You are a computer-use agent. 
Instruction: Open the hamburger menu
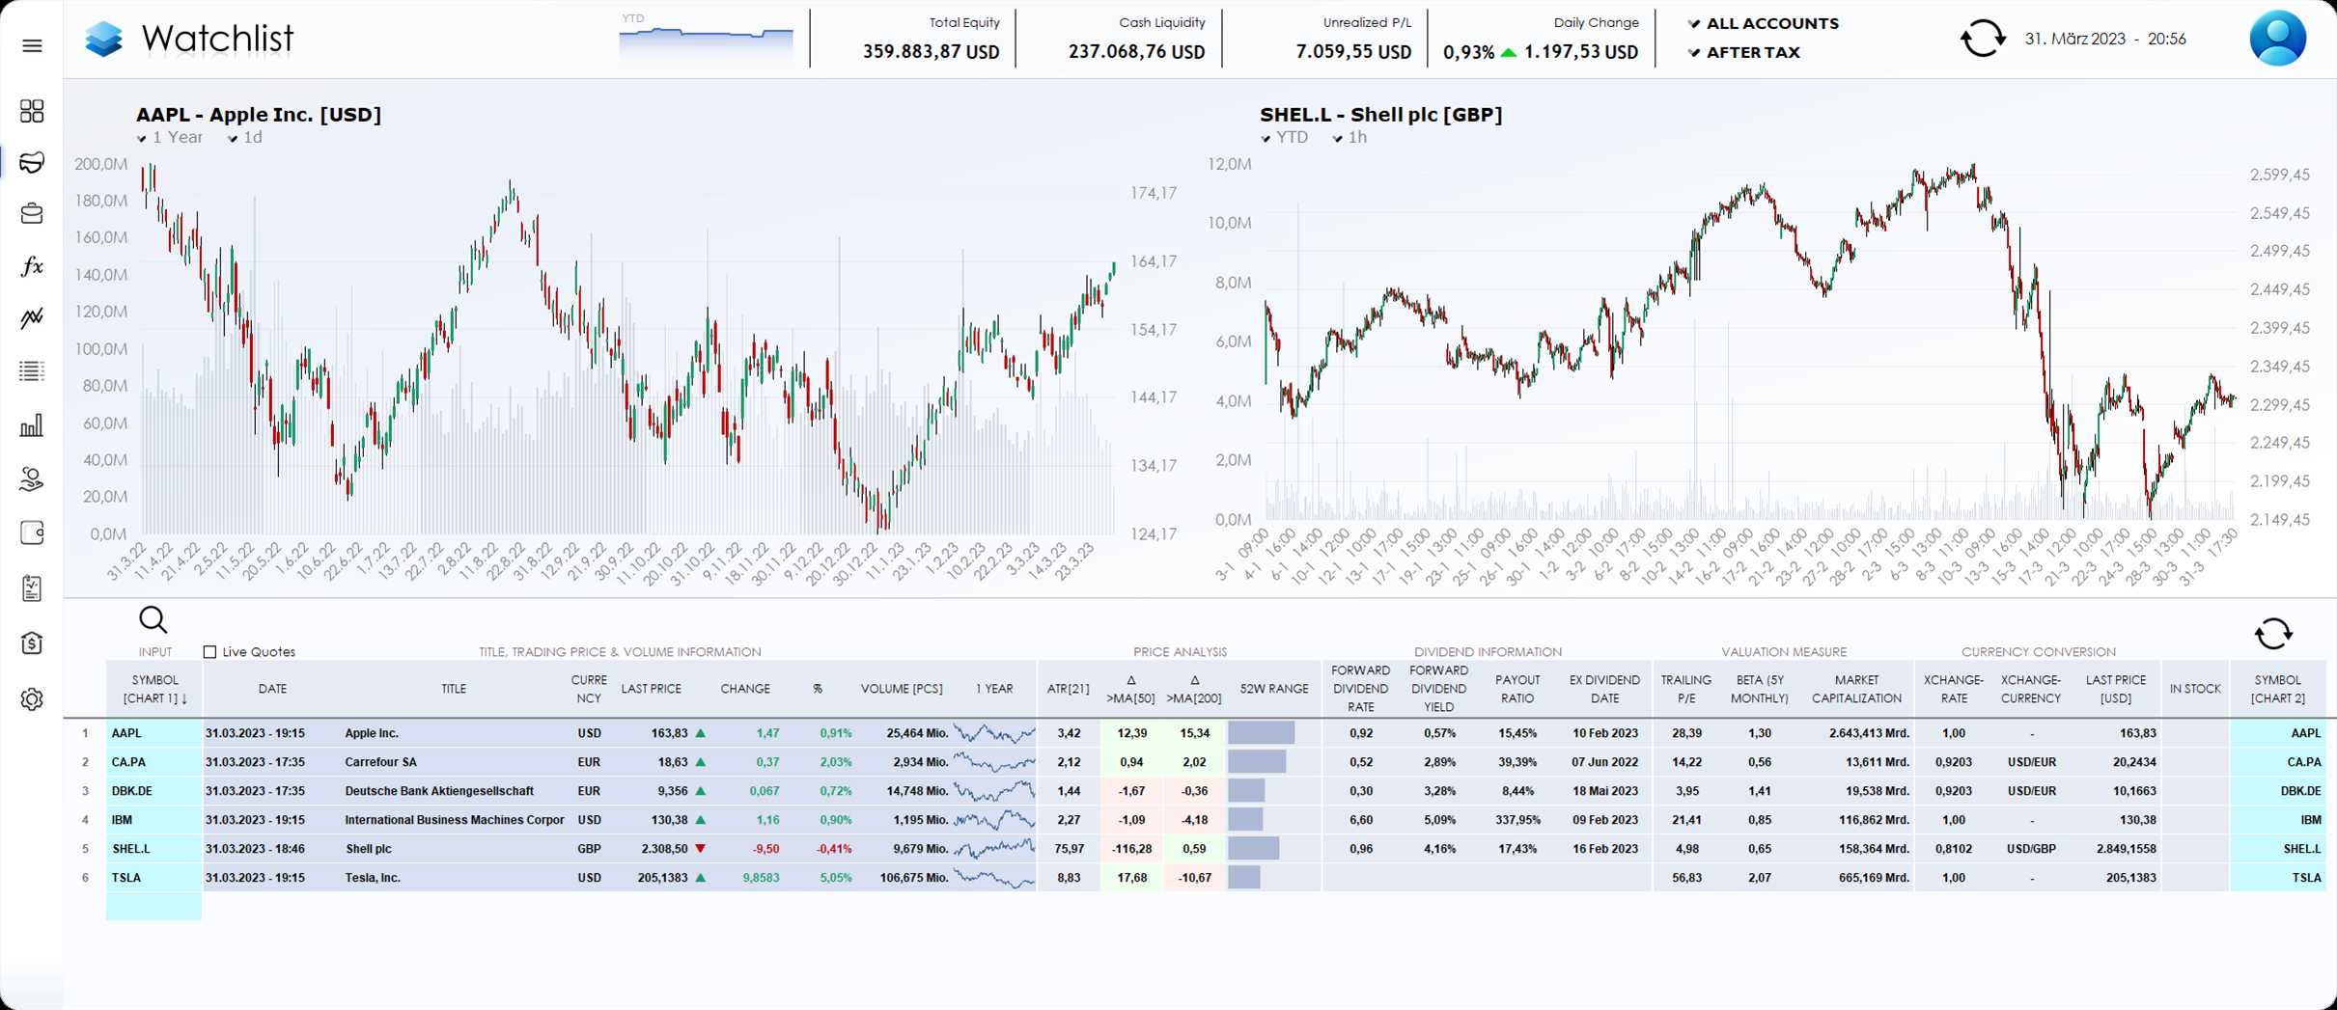pyautogui.click(x=32, y=45)
